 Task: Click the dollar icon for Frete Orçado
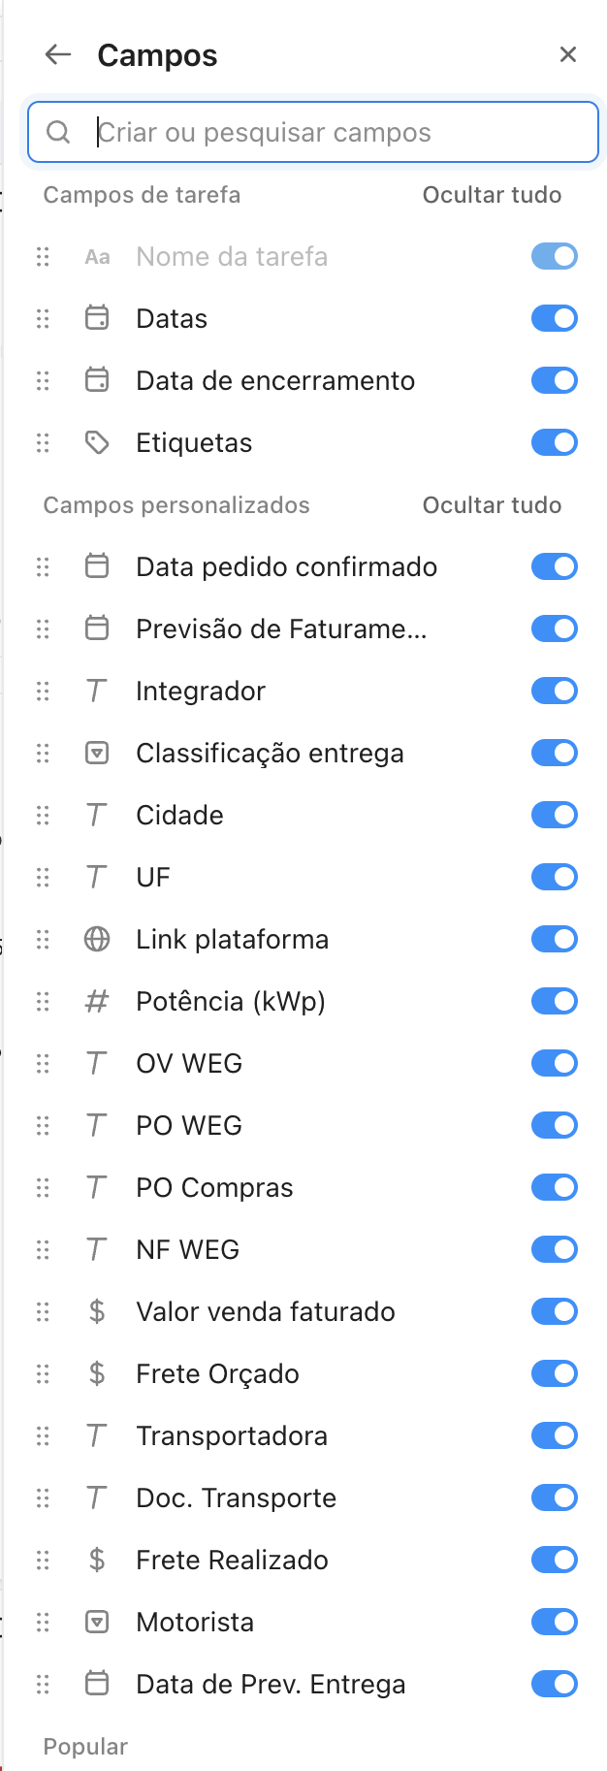(x=97, y=1373)
